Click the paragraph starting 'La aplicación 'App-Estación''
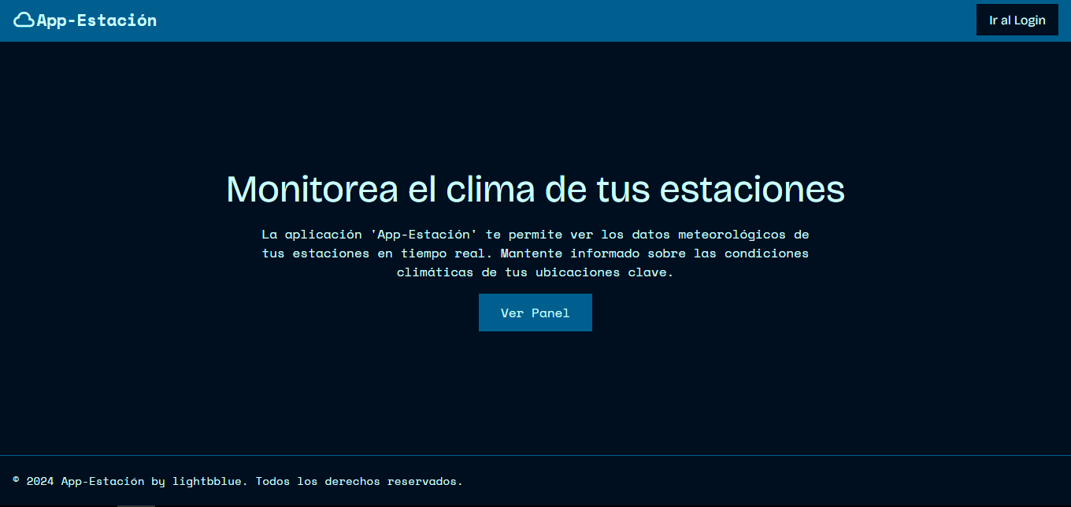This screenshot has height=507, width=1071. pos(535,253)
